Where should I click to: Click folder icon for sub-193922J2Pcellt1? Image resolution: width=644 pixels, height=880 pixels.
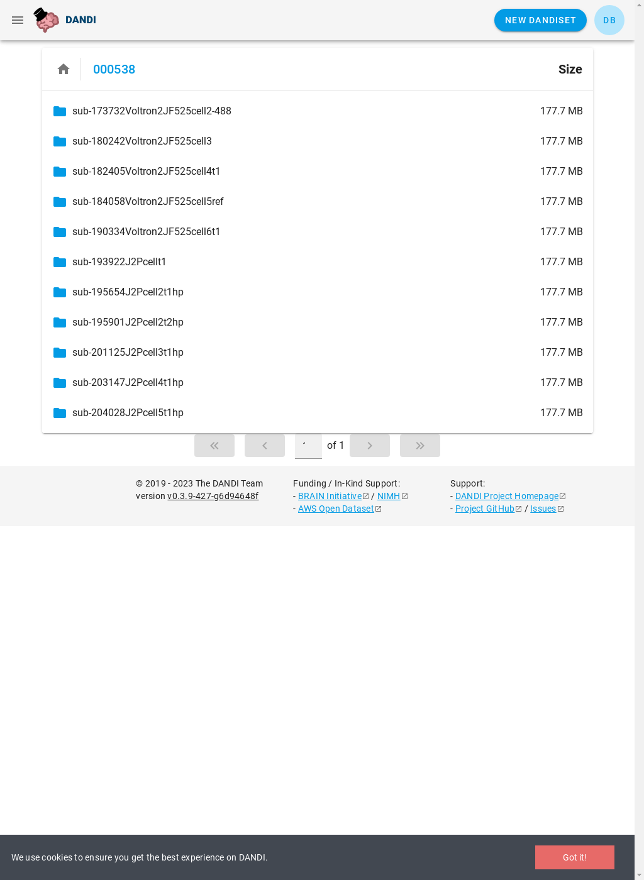[60, 262]
